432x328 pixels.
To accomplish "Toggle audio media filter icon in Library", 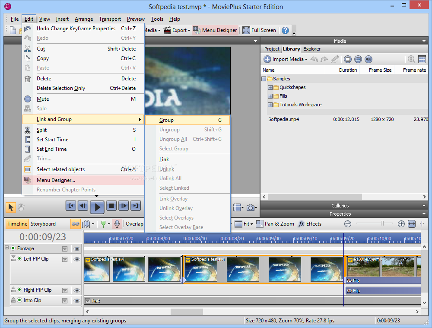I will coord(368,59).
